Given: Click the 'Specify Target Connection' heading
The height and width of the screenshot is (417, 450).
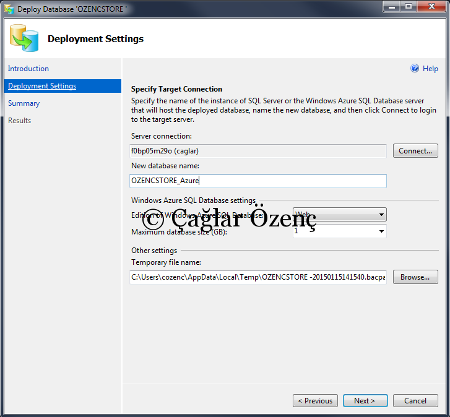Looking at the screenshot, I should (x=176, y=89).
